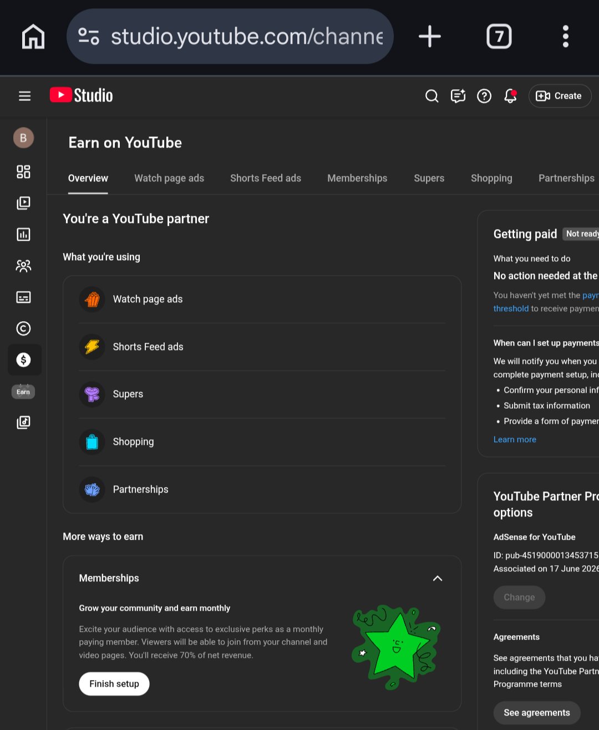The width and height of the screenshot is (599, 730).
Task: Select the Earn dollar icon in sidebar
Action: [24, 360]
